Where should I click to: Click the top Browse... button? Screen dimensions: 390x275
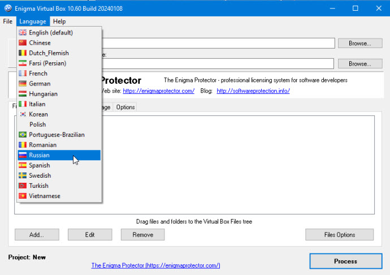tap(360, 44)
